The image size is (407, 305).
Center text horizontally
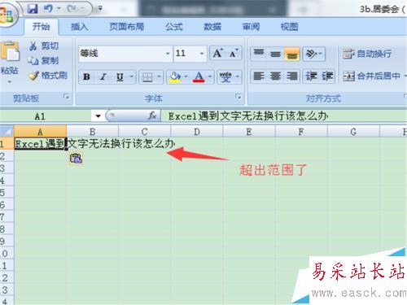tap(275, 76)
